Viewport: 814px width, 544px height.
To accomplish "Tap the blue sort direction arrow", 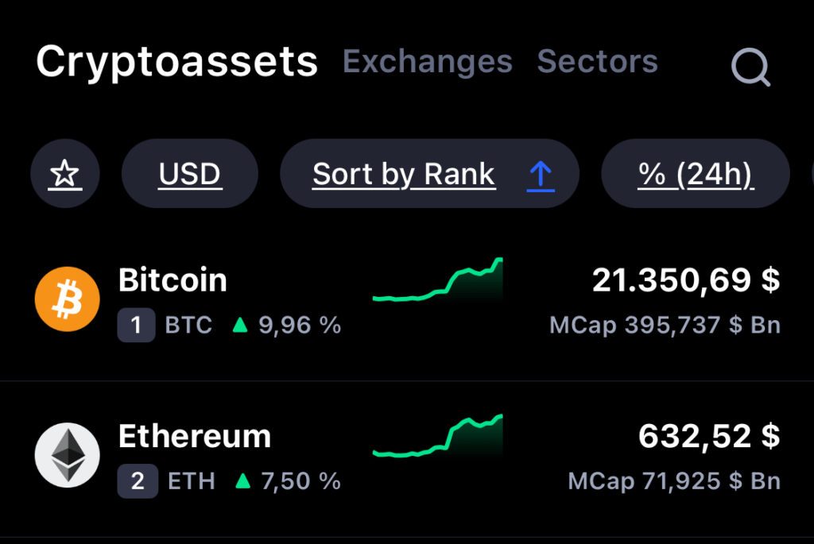I will pyautogui.click(x=541, y=175).
